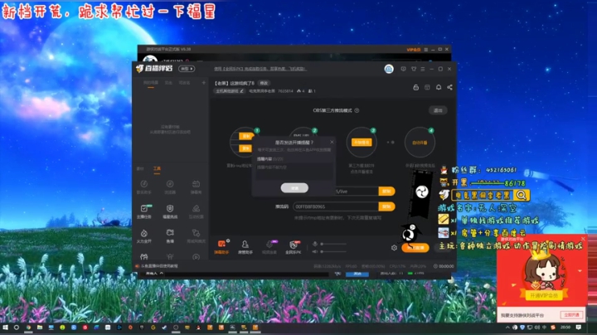This screenshot has height=335, width=597.
Task: Open the tutorial link in the status bar
Action: (159, 266)
